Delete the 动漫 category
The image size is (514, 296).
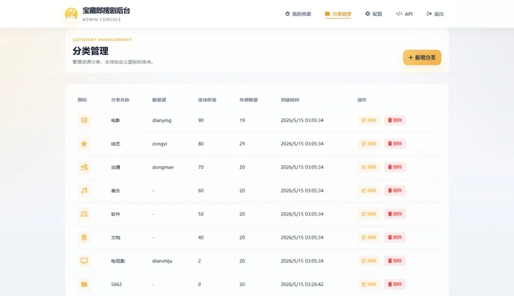[x=395, y=167]
